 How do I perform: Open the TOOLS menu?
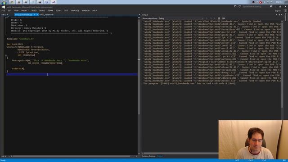tap(58, 11)
